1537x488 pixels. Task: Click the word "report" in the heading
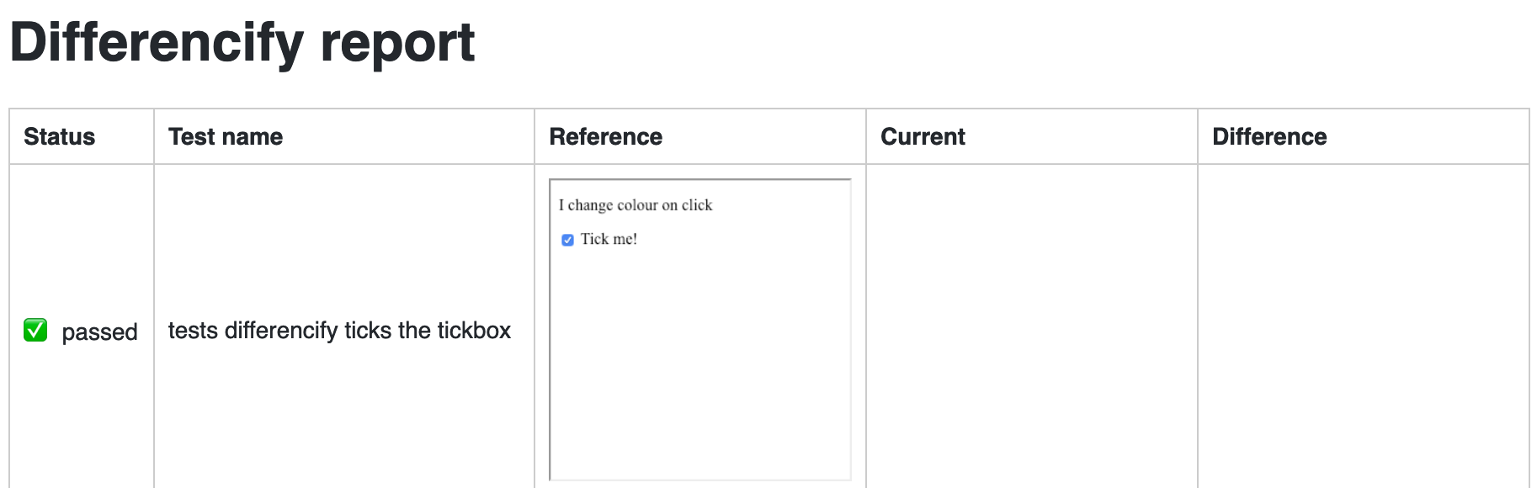click(397, 42)
